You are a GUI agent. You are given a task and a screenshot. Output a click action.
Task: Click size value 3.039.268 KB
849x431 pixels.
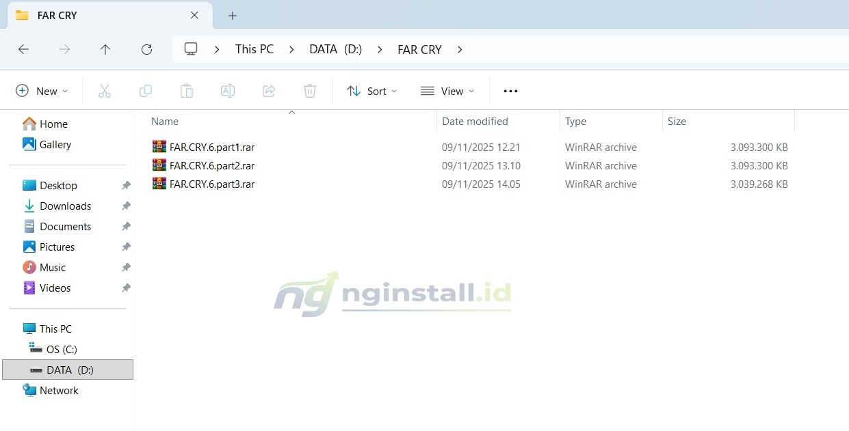click(759, 184)
